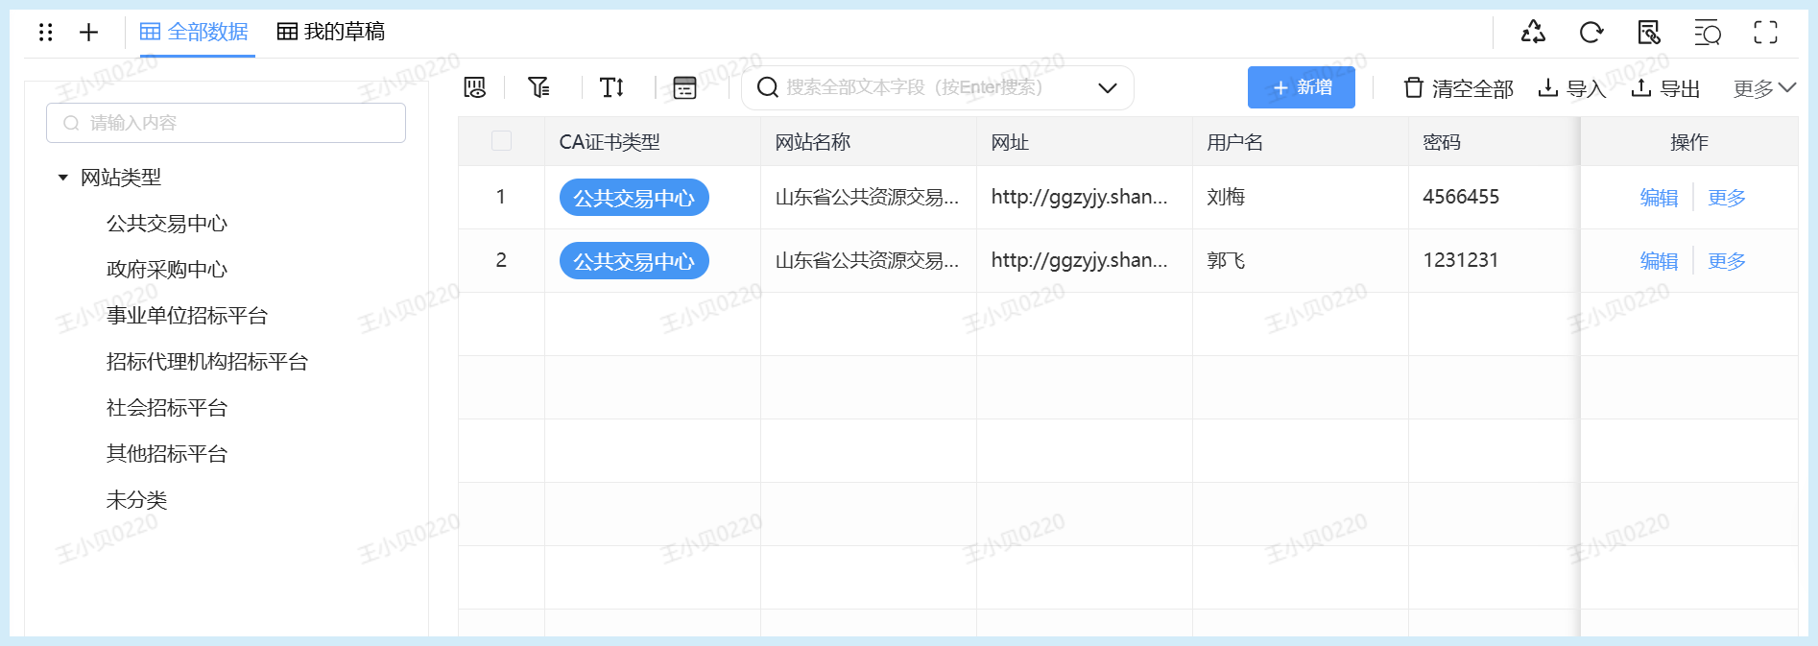Click 编辑 link for row 郭飞
Image resolution: width=1818 pixels, height=646 pixels.
tap(1659, 261)
